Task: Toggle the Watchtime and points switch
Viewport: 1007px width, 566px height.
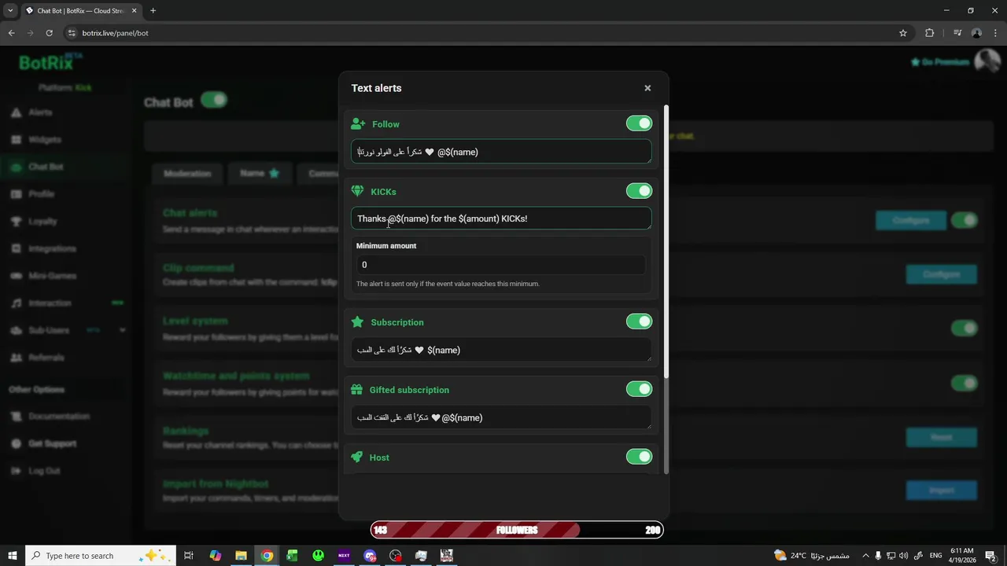Action: tap(964, 383)
